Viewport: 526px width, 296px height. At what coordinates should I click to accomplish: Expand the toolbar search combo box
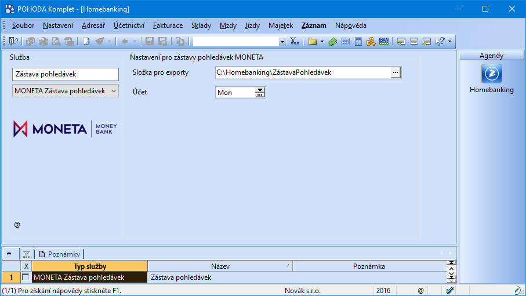[x=282, y=42]
